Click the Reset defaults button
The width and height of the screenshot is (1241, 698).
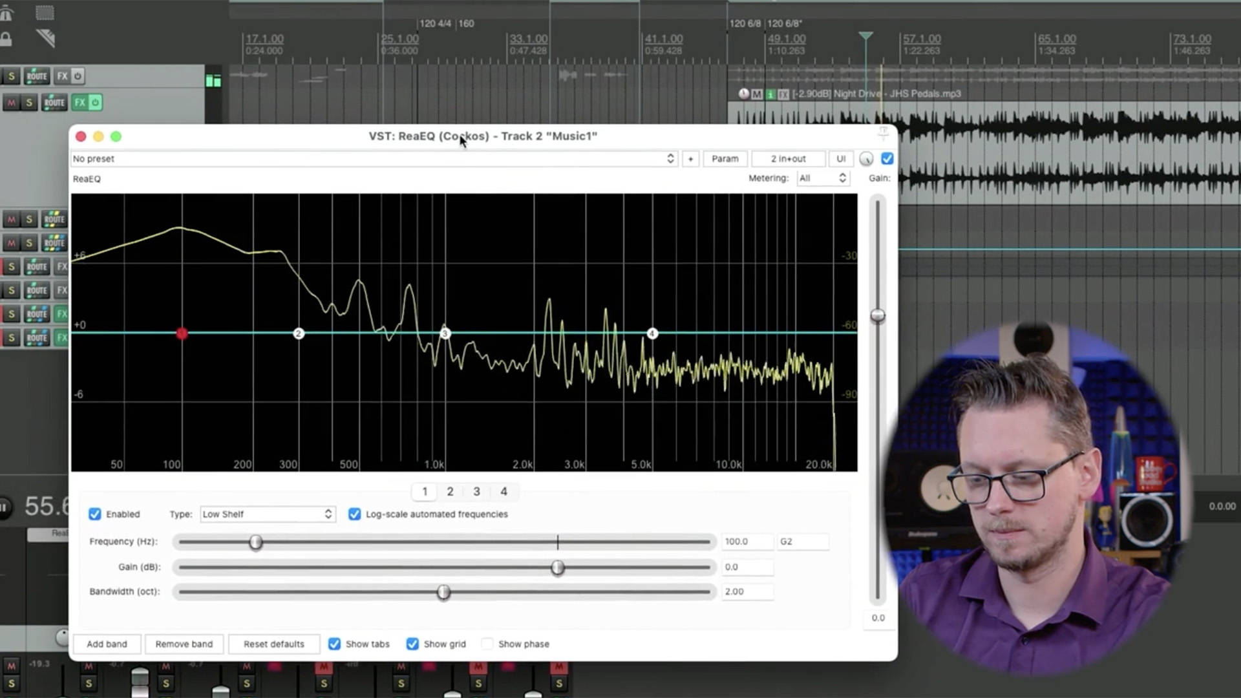[274, 644]
